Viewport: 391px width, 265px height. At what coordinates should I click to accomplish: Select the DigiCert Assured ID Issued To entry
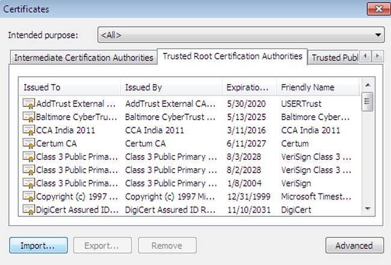77,210
